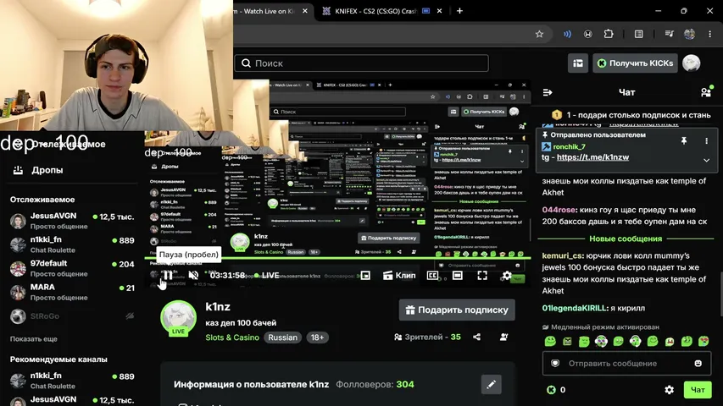
Task: Open a new browser tab
Action: pos(459,11)
